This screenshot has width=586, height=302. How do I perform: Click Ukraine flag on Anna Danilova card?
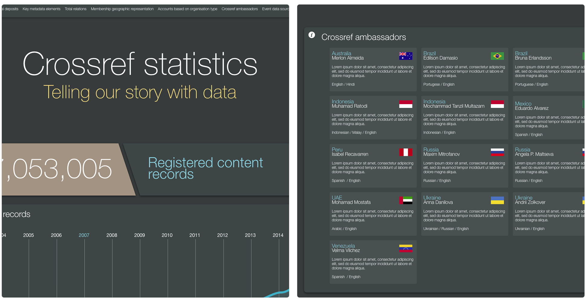tap(497, 200)
